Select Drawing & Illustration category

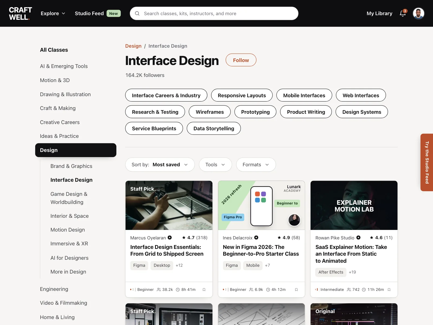(65, 94)
